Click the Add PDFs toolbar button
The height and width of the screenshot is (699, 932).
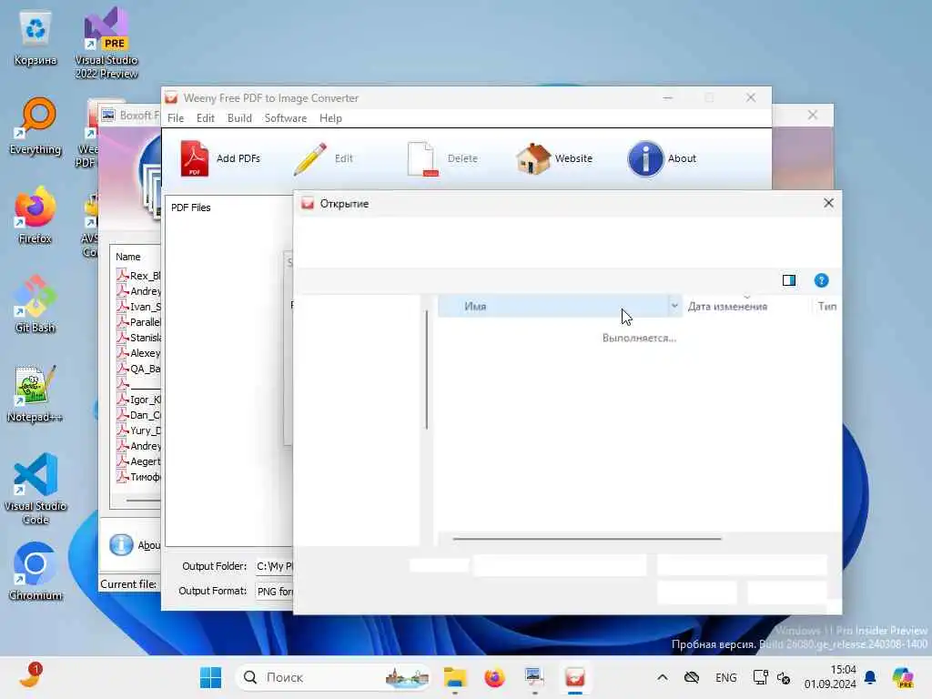click(x=220, y=158)
